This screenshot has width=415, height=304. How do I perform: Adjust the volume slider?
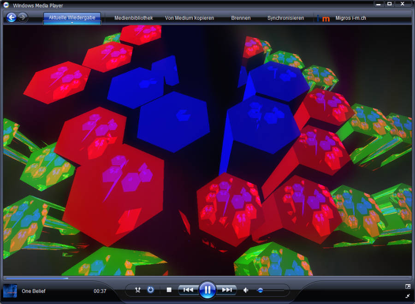(x=261, y=290)
